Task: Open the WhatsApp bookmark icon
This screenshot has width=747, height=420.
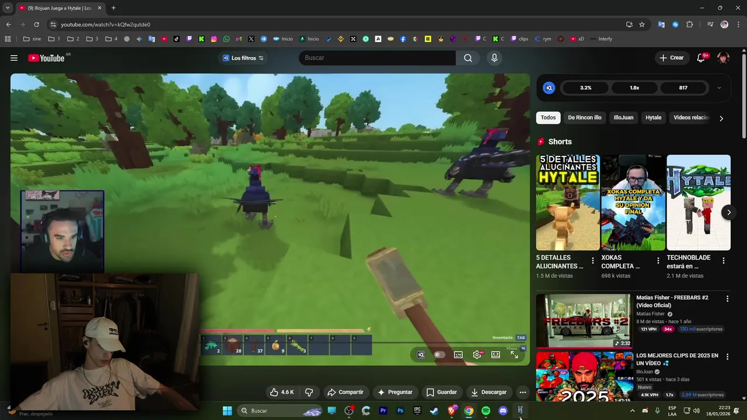Action: point(226,39)
